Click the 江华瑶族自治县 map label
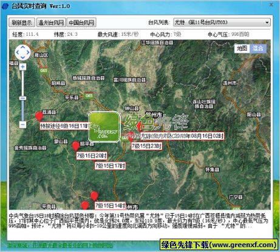This screenshot has width=280, height=252. coord(157,43)
